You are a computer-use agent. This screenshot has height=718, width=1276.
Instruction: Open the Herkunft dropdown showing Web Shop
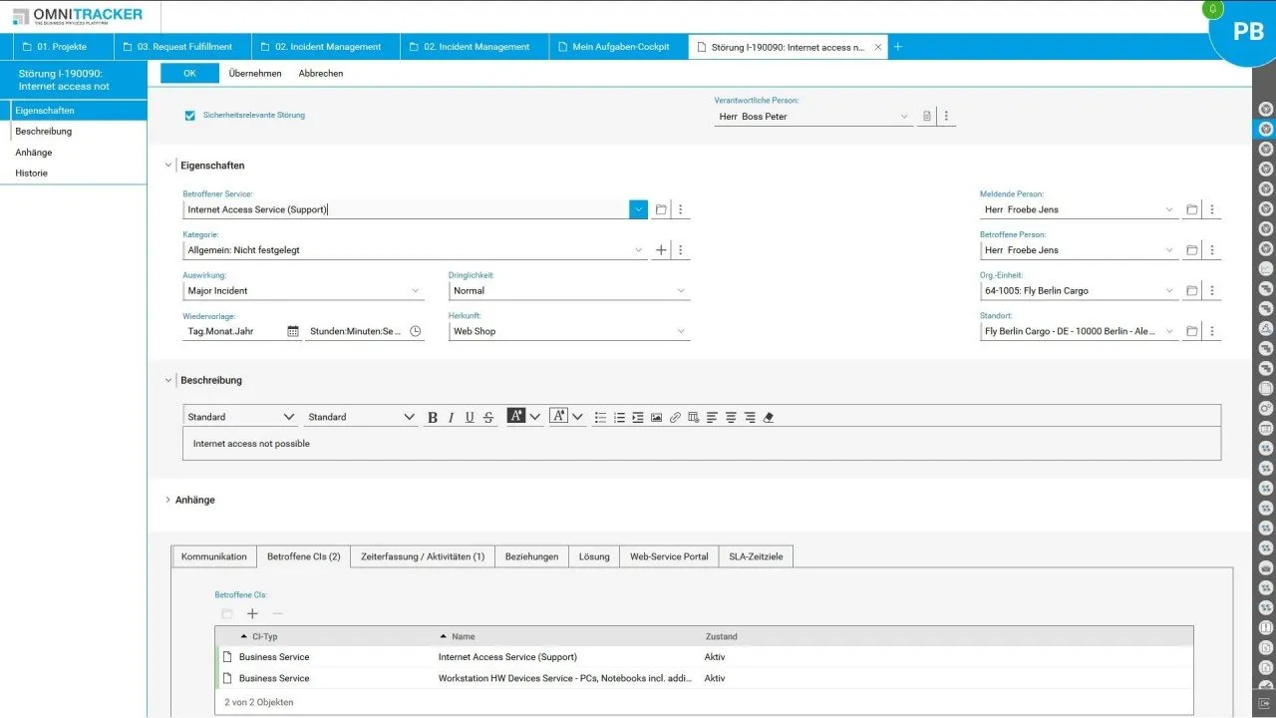tap(681, 331)
